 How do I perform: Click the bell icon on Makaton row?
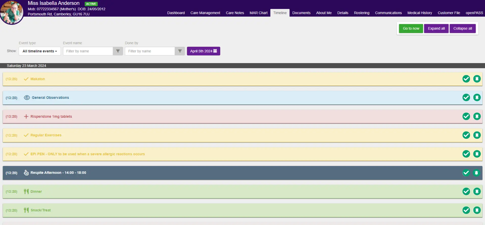click(477, 79)
